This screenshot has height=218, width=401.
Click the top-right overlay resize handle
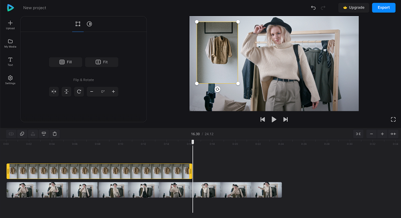(238, 22)
